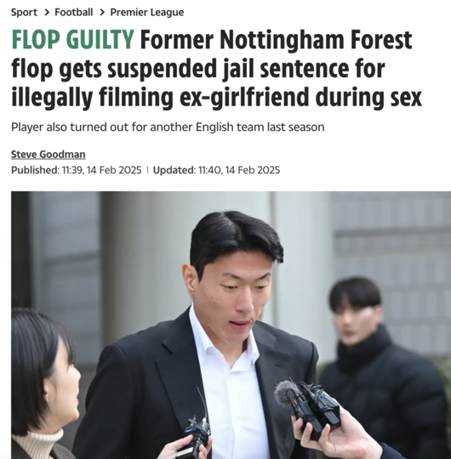
Task: Open the Sport breadcrumb link
Action: click(x=24, y=12)
